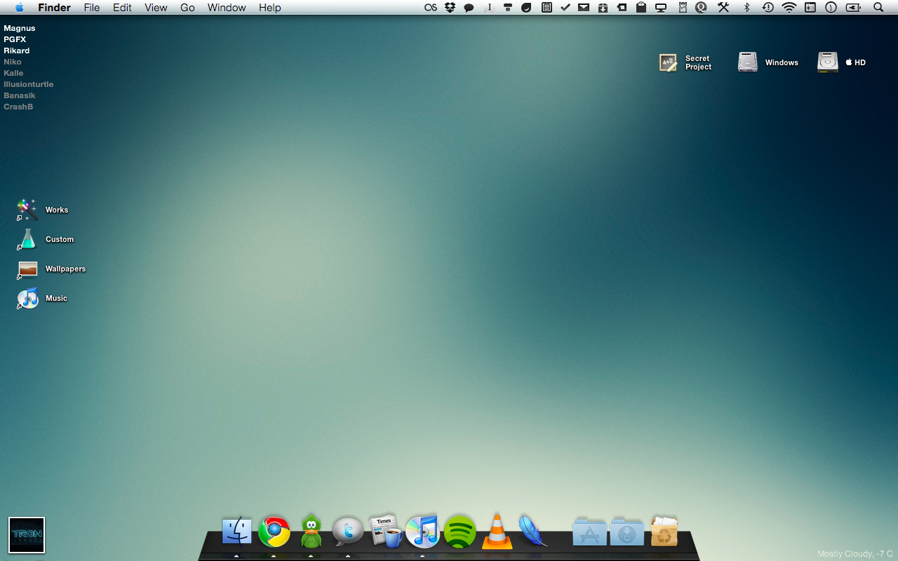
Task: Open the Downloads folder stack in Dock
Action: 626,532
